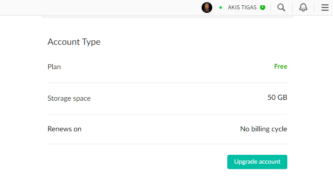Image resolution: width=333 pixels, height=185 pixels.
Task: Open the search magnifier icon
Action: [x=281, y=8]
